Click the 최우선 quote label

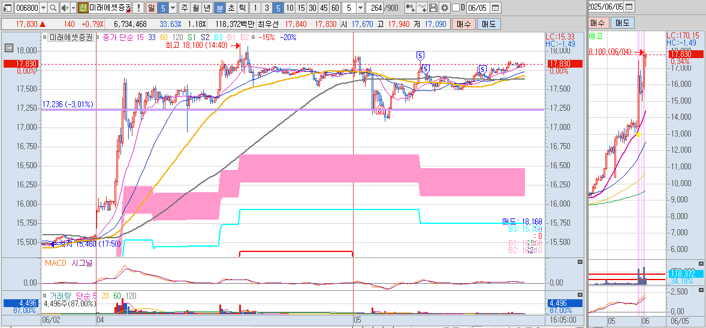pos(269,24)
